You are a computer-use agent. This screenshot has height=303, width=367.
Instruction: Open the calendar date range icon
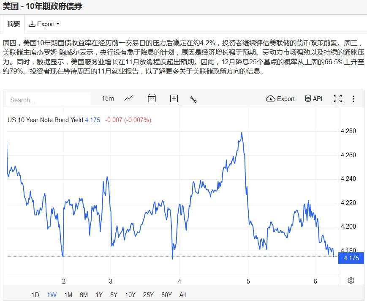pyautogui.click(x=152, y=98)
